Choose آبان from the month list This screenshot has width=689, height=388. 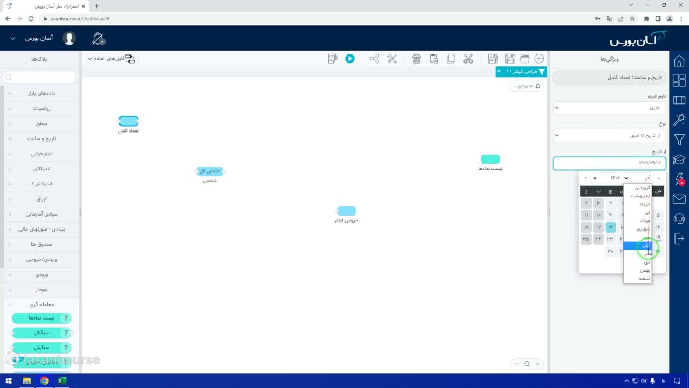click(x=638, y=245)
